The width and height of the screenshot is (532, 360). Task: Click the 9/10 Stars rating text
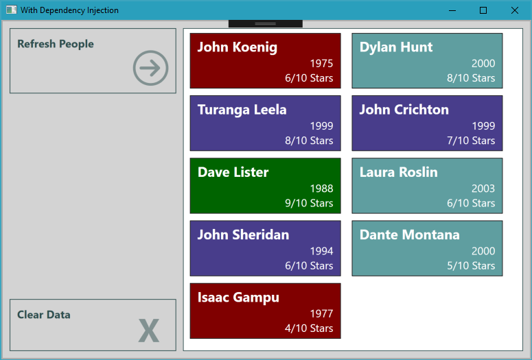click(309, 203)
